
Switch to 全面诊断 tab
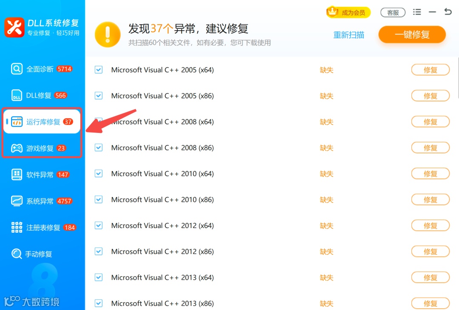coord(42,69)
